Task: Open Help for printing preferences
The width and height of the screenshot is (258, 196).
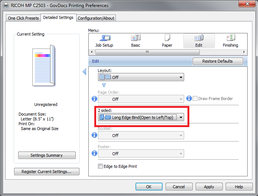Action: (x=239, y=187)
